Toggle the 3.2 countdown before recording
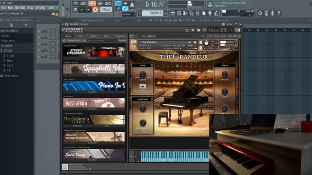Image resolution: width=312 pixels, height=175 pixels. click(x=92, y=3)
